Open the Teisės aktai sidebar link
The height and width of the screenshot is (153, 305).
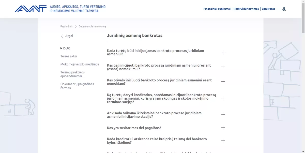pos(69,56)
